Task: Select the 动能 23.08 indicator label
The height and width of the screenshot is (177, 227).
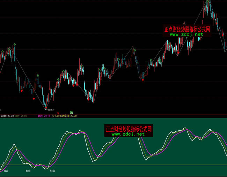Action: 7,116
